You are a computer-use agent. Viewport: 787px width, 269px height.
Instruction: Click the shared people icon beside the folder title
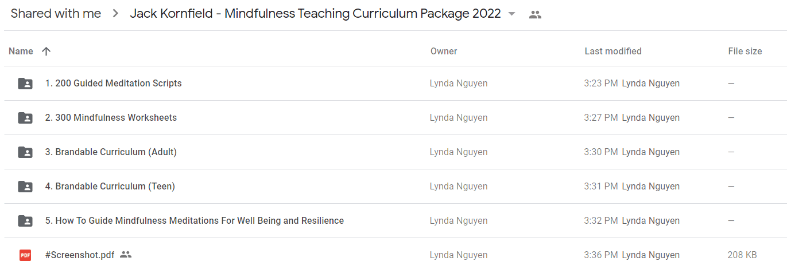[x=535, y=15]
